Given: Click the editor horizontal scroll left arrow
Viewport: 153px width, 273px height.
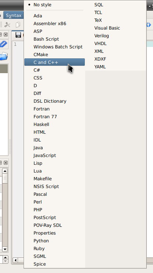Looking at the screenshot, I should coord(15,260).
